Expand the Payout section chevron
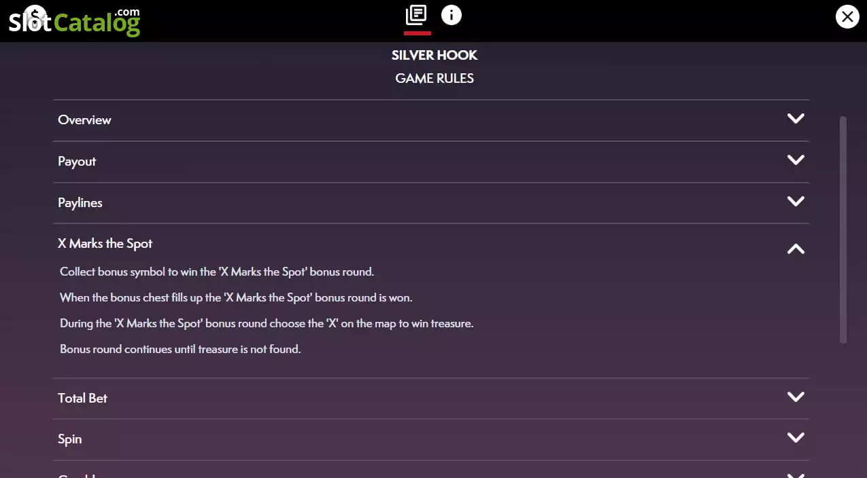Viewport: 867px width, 478px height. point(796,160)
